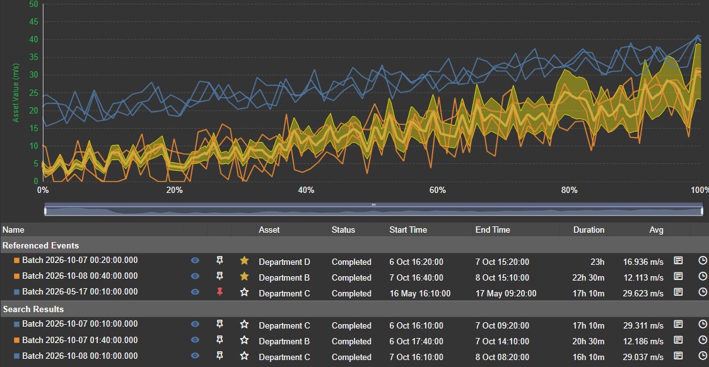Viewport: 709px width, 367px height.
Task: Click clock icon on Batch 2026-05-17 row
Action: coord(703,292)
